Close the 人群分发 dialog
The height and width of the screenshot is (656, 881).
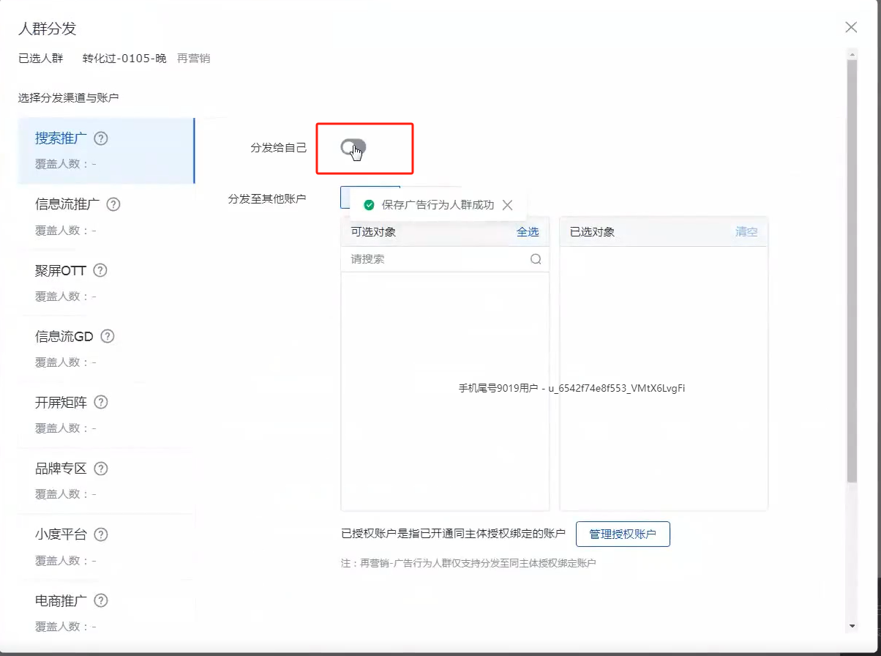(851, 27)
